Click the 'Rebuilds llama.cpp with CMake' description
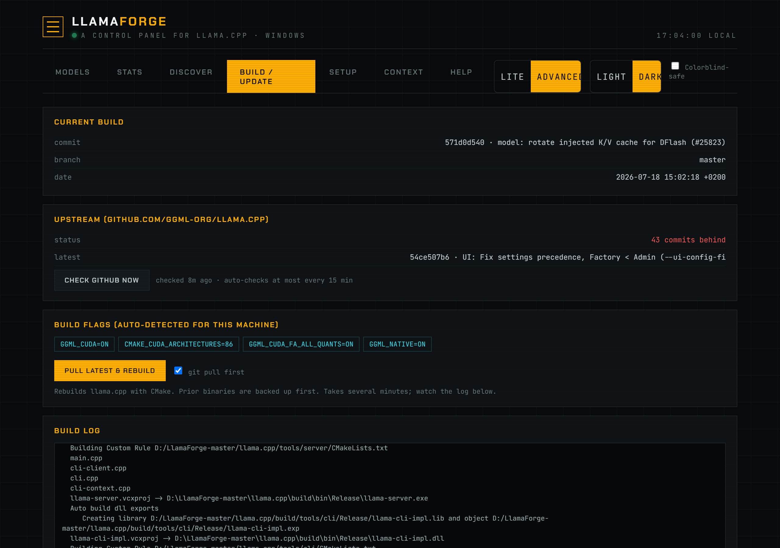The width and height of the screenshot is (780, 548). 275,392
